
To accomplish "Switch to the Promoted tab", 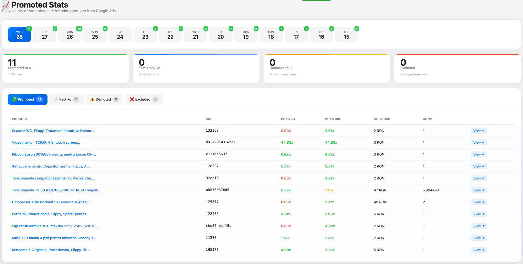I will (28, 99).
